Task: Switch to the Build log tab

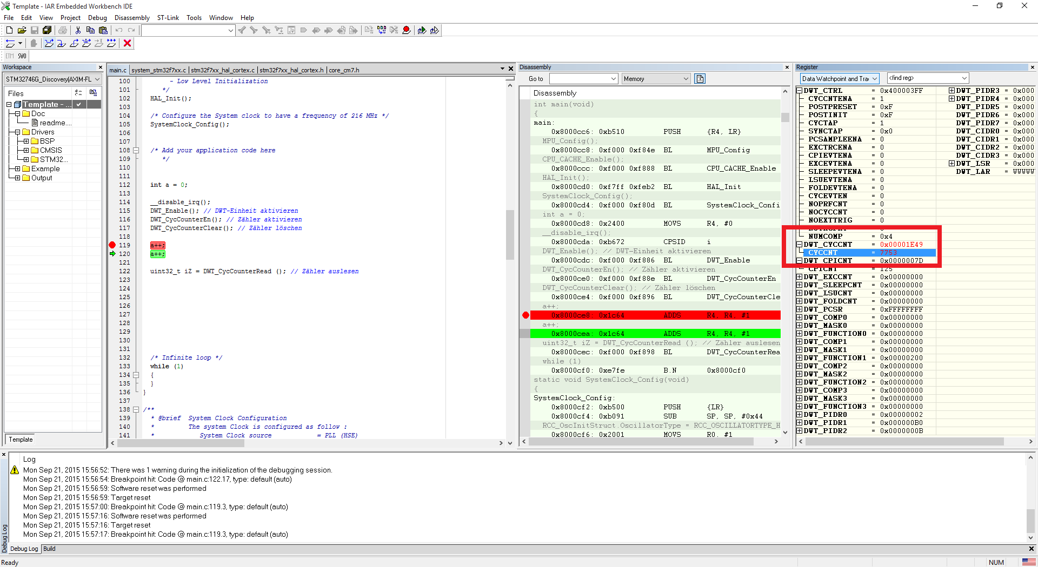Action: click(49, 549)
